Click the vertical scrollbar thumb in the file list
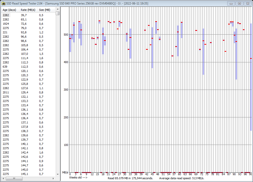This screenshot has width=253, height=182. pyautogui.click(x=58, y=13)
